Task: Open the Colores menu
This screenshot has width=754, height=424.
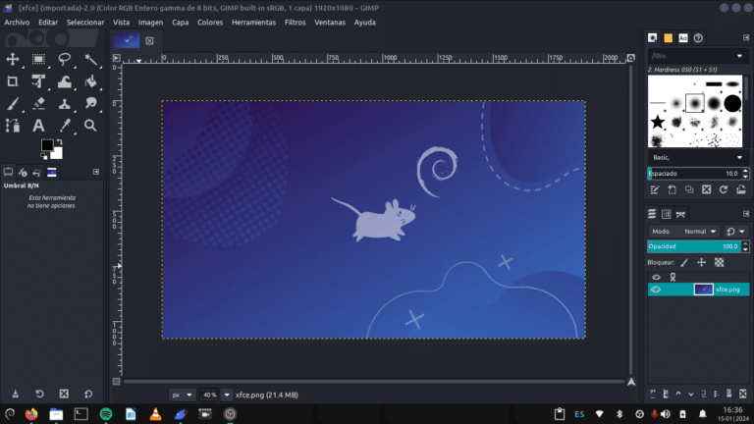Action: pos(210,23)
